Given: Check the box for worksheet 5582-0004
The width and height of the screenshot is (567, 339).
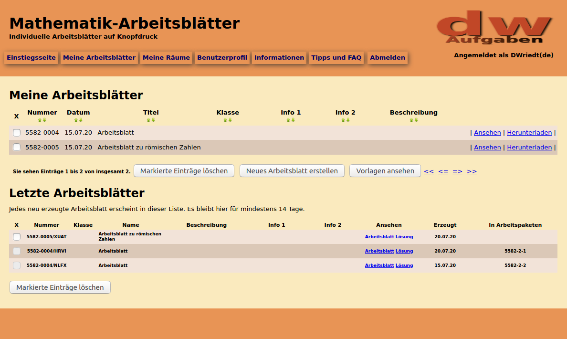Looking at the screenshot, I should click(17, 133).
